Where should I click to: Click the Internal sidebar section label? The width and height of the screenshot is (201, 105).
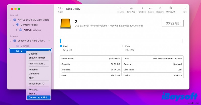(x=14, y=15)
